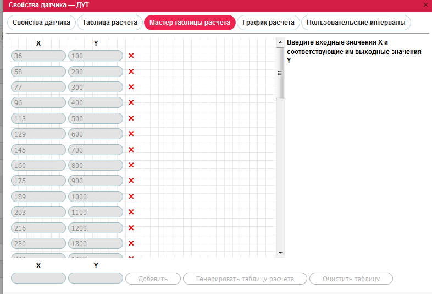Image resolution: width=432 pixels, height=294 pixels.
Task: Click red X next to row 96/400
Action: tap(131, 102)
